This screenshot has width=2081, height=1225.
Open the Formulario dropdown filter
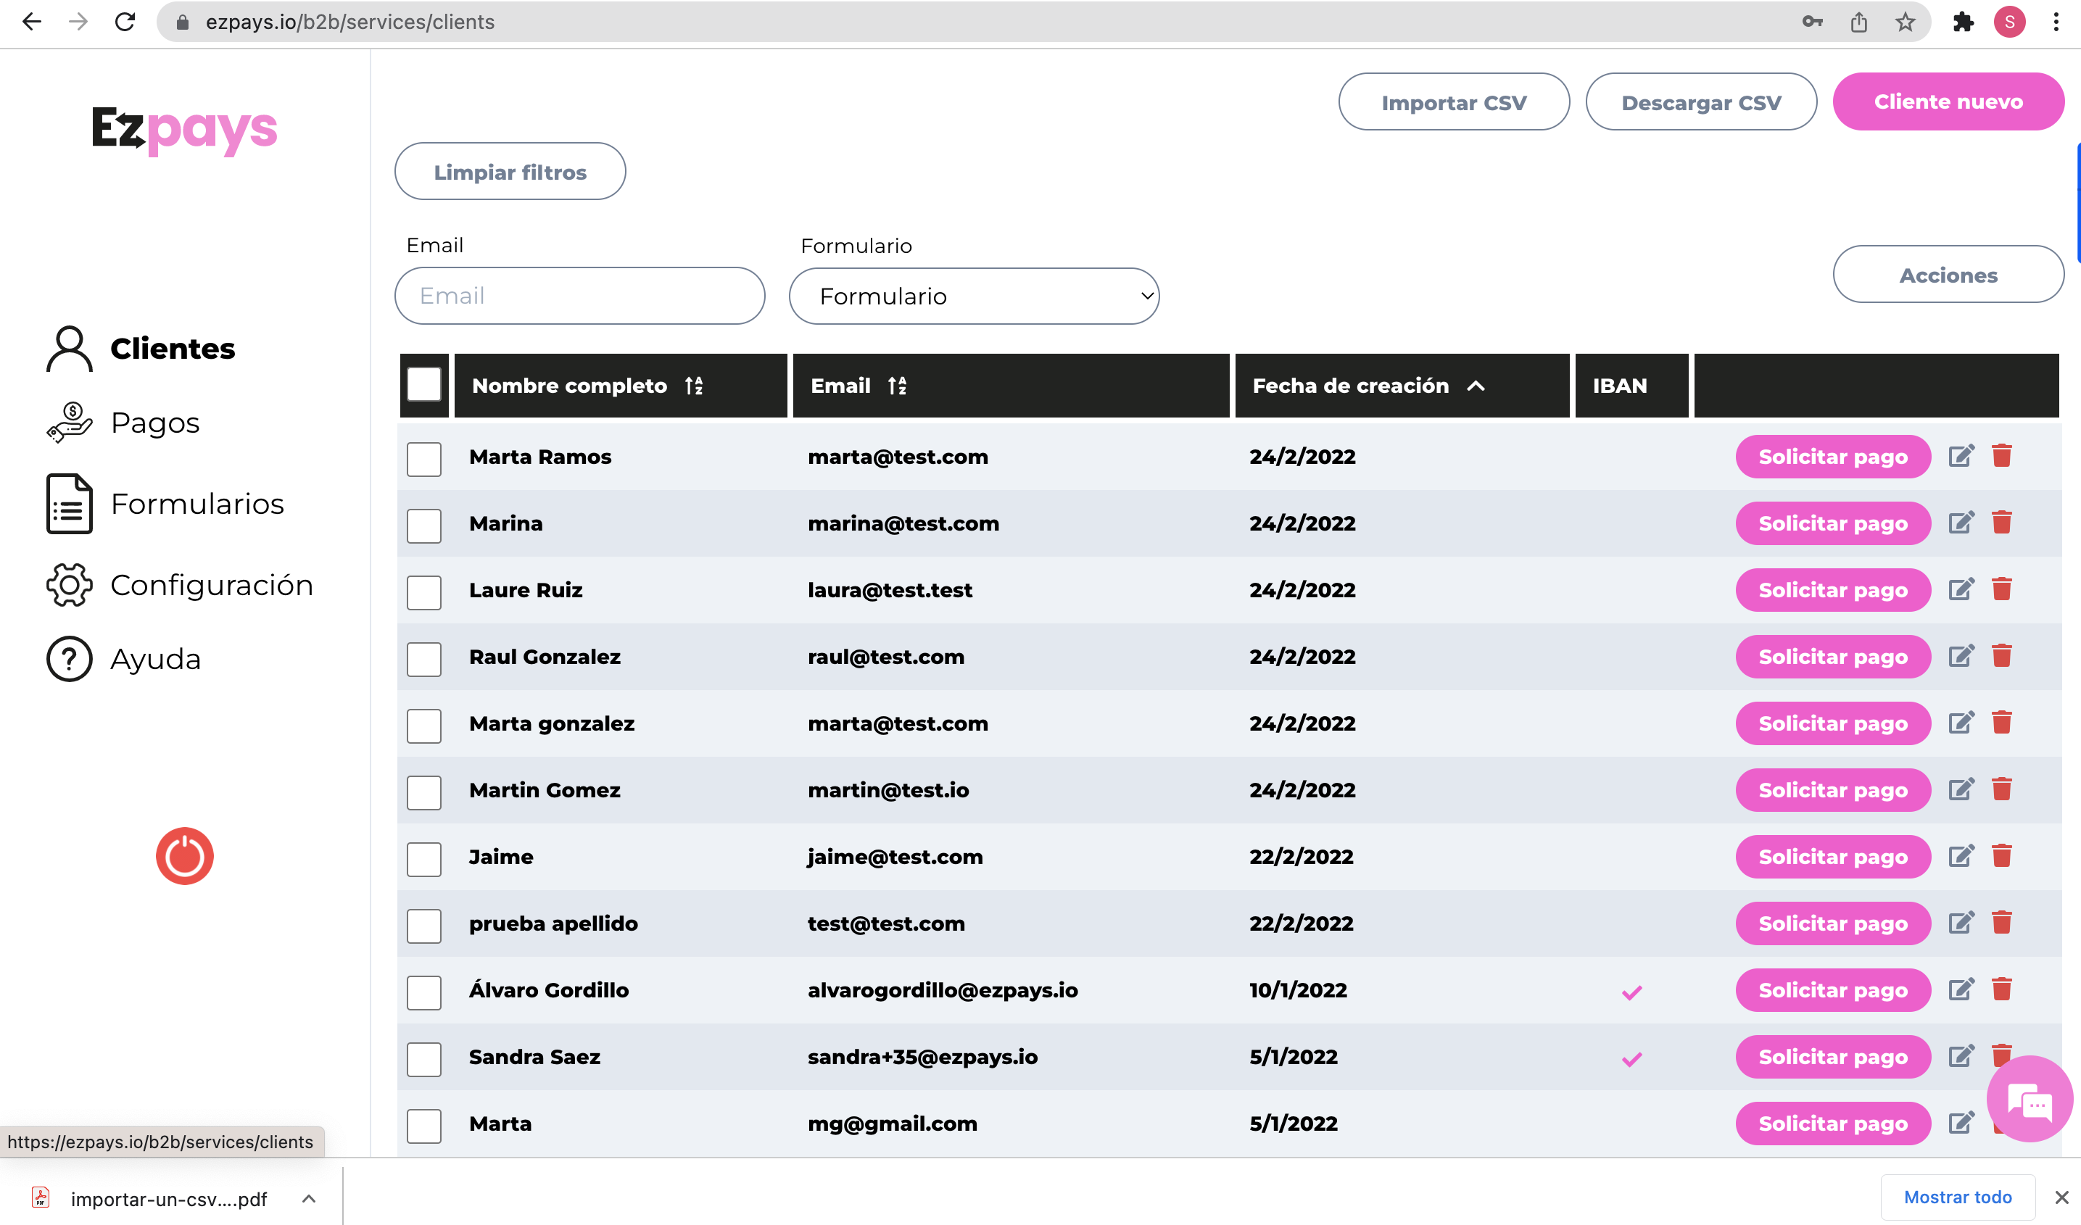pyautogui.click(x=974, y=296)
